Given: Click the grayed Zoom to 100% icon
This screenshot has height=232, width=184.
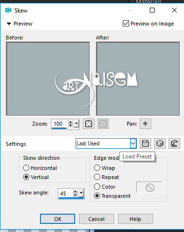Looking at the screenshot, I should pos(103,124).
